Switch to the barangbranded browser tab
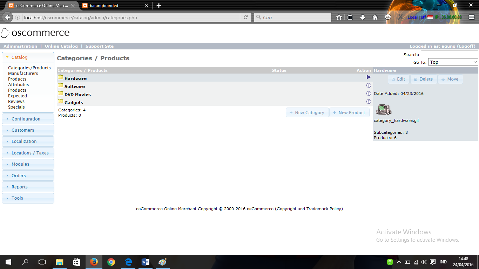The height and width of the screenshot is (269, 479). pyautogui.click(x=115, y=6)
